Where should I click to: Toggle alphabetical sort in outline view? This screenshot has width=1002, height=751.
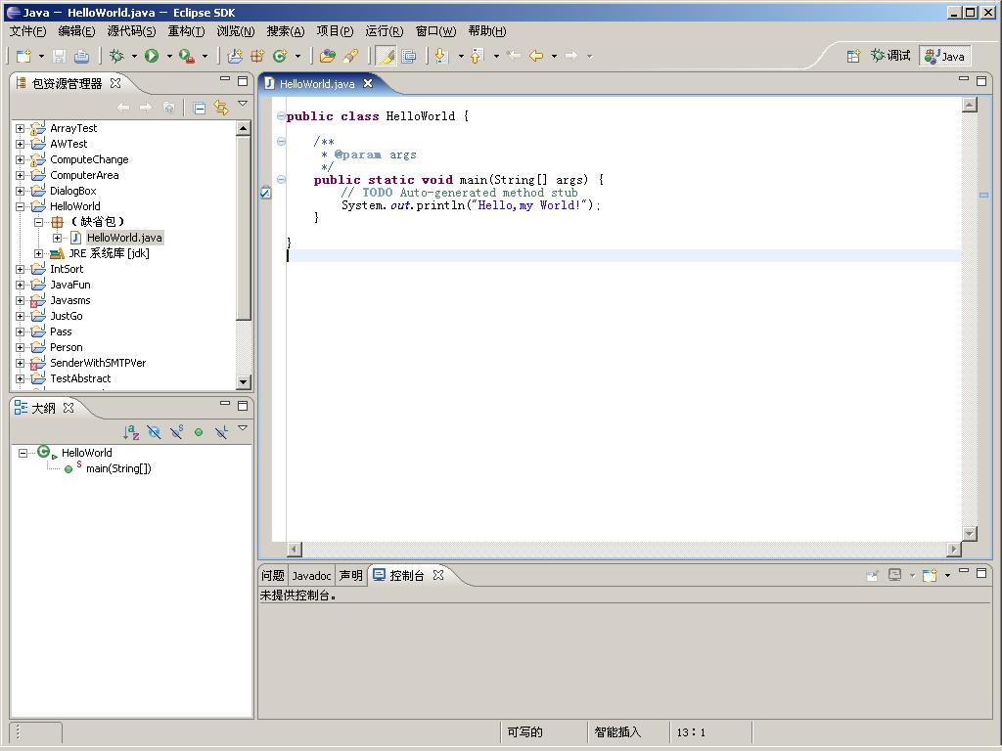point(131,432)
